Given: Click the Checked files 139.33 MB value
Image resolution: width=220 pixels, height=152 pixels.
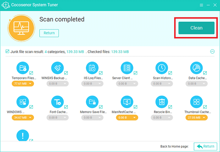Looking at the screenshot, I should point(120,52).
